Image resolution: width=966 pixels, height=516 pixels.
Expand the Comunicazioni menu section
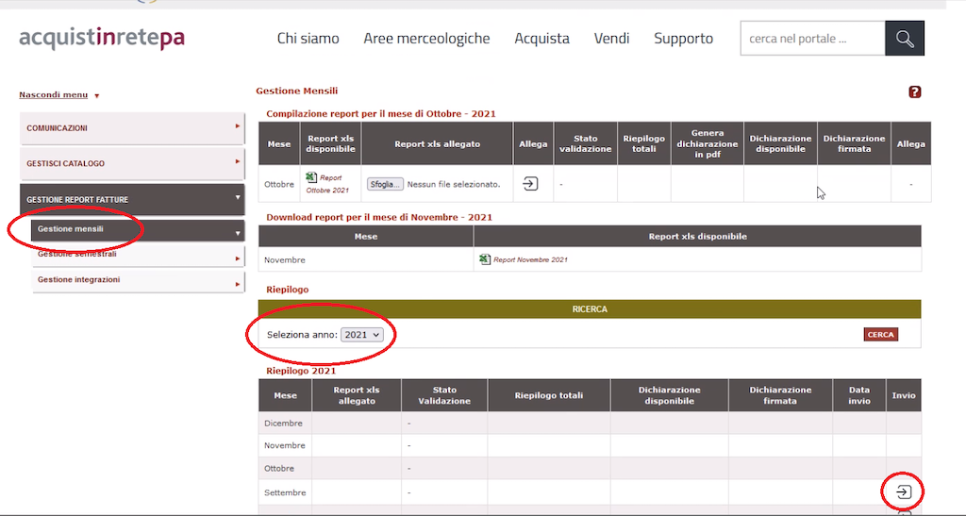pos(132,128)
